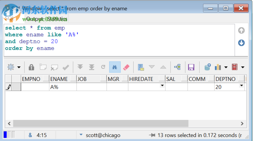Click the lock edit data icon
Screen dimensions: 254x141
pyautogui.click(x=31, y=67)
